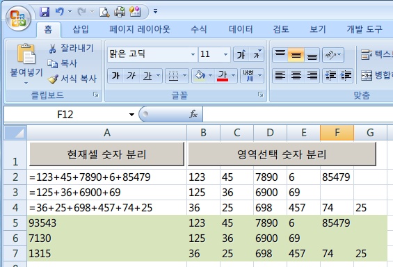Click the 내천 phonetic guide button

(248, 76)
